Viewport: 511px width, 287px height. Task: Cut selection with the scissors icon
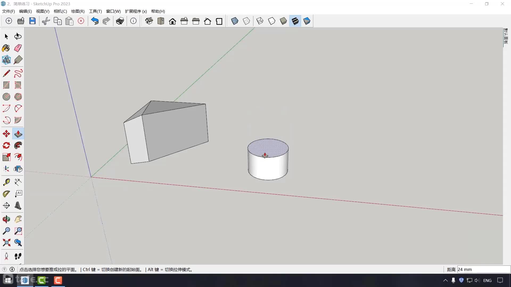(x=46, y=21)
